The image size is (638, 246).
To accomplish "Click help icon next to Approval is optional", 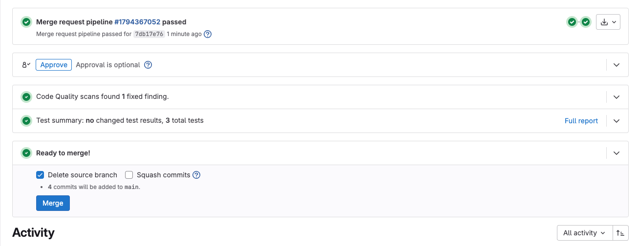I will pyautogui.click(x=148, y=65).
